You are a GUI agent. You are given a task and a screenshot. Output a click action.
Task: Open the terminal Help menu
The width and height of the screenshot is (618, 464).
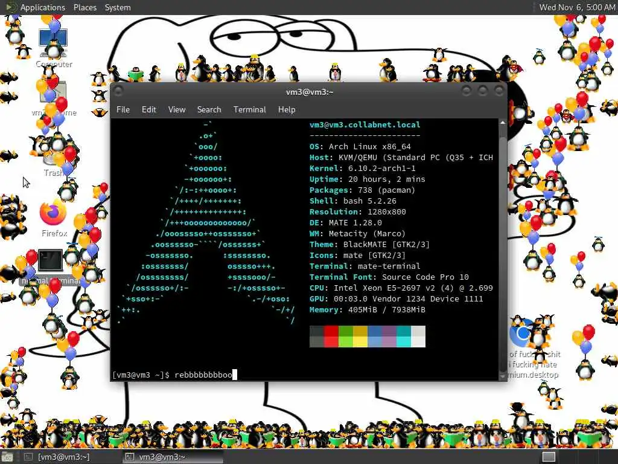tap(287, 109)
